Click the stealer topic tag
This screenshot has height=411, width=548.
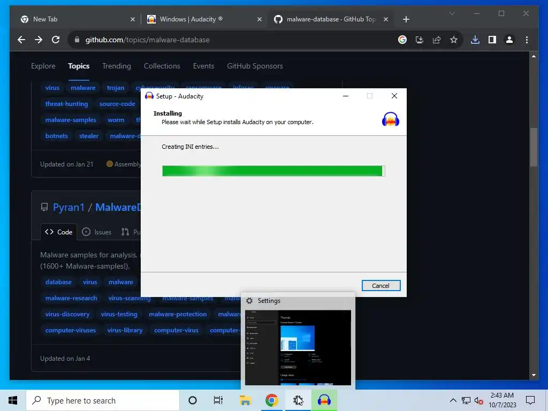tap(89, 136)
